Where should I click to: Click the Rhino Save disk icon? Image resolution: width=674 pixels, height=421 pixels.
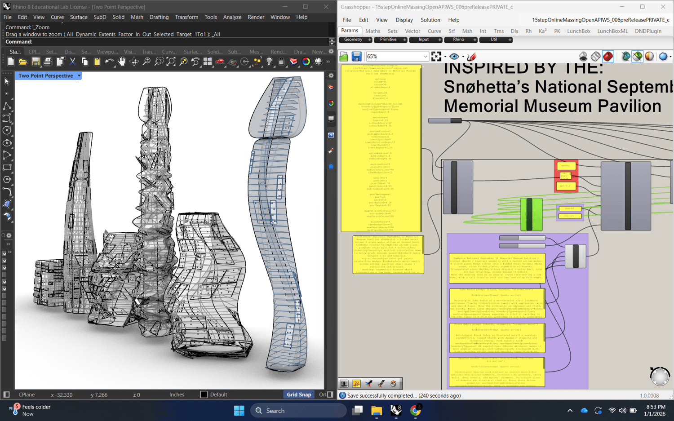coord(35,62)
